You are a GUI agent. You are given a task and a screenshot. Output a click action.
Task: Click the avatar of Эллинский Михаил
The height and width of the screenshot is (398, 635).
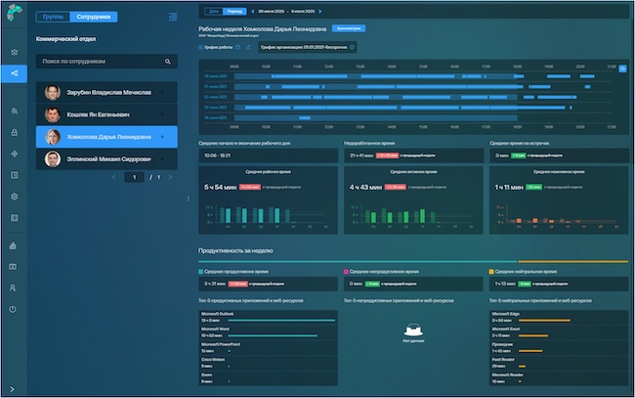click(53, 159)
